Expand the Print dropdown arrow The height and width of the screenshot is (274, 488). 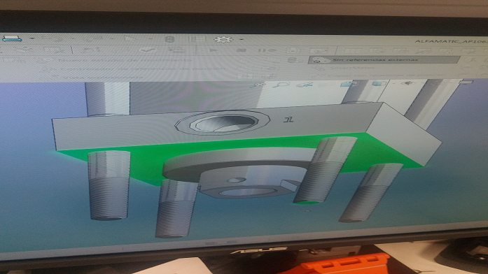tap(32, 38)
